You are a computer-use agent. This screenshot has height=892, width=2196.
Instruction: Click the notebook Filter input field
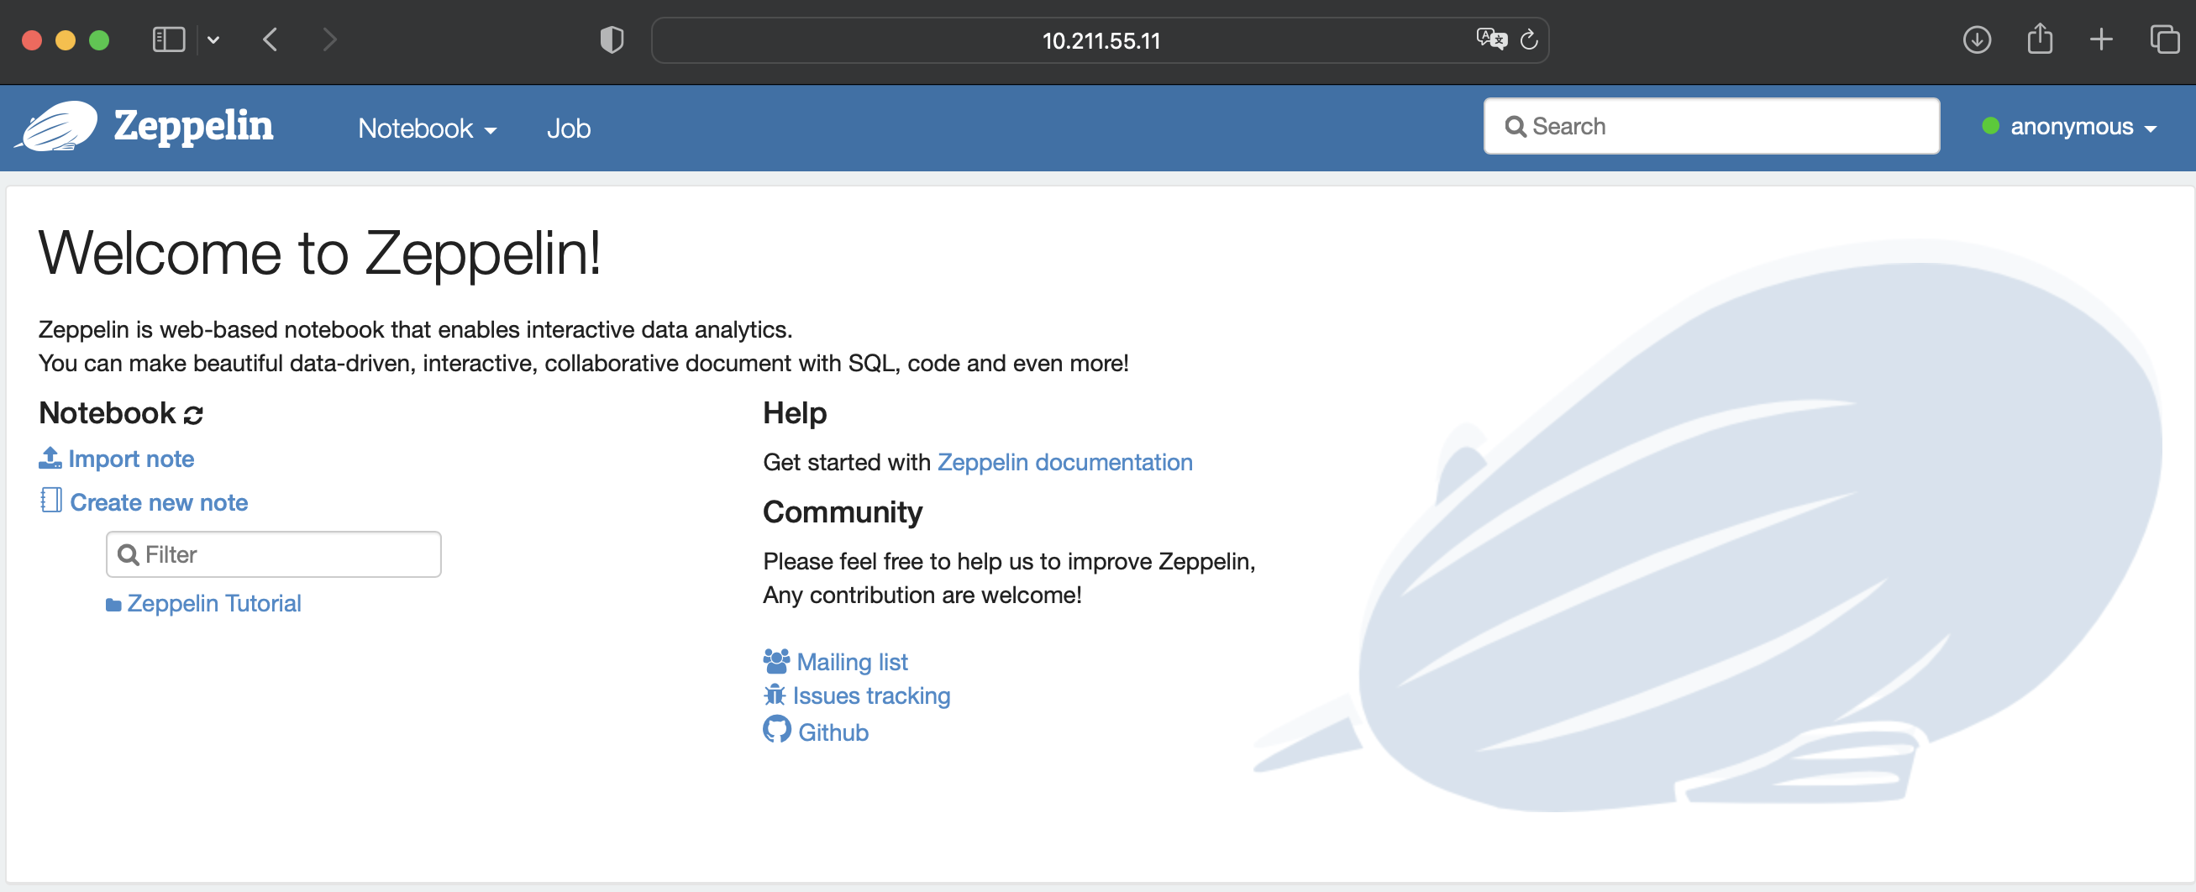(x=274, y=554)
